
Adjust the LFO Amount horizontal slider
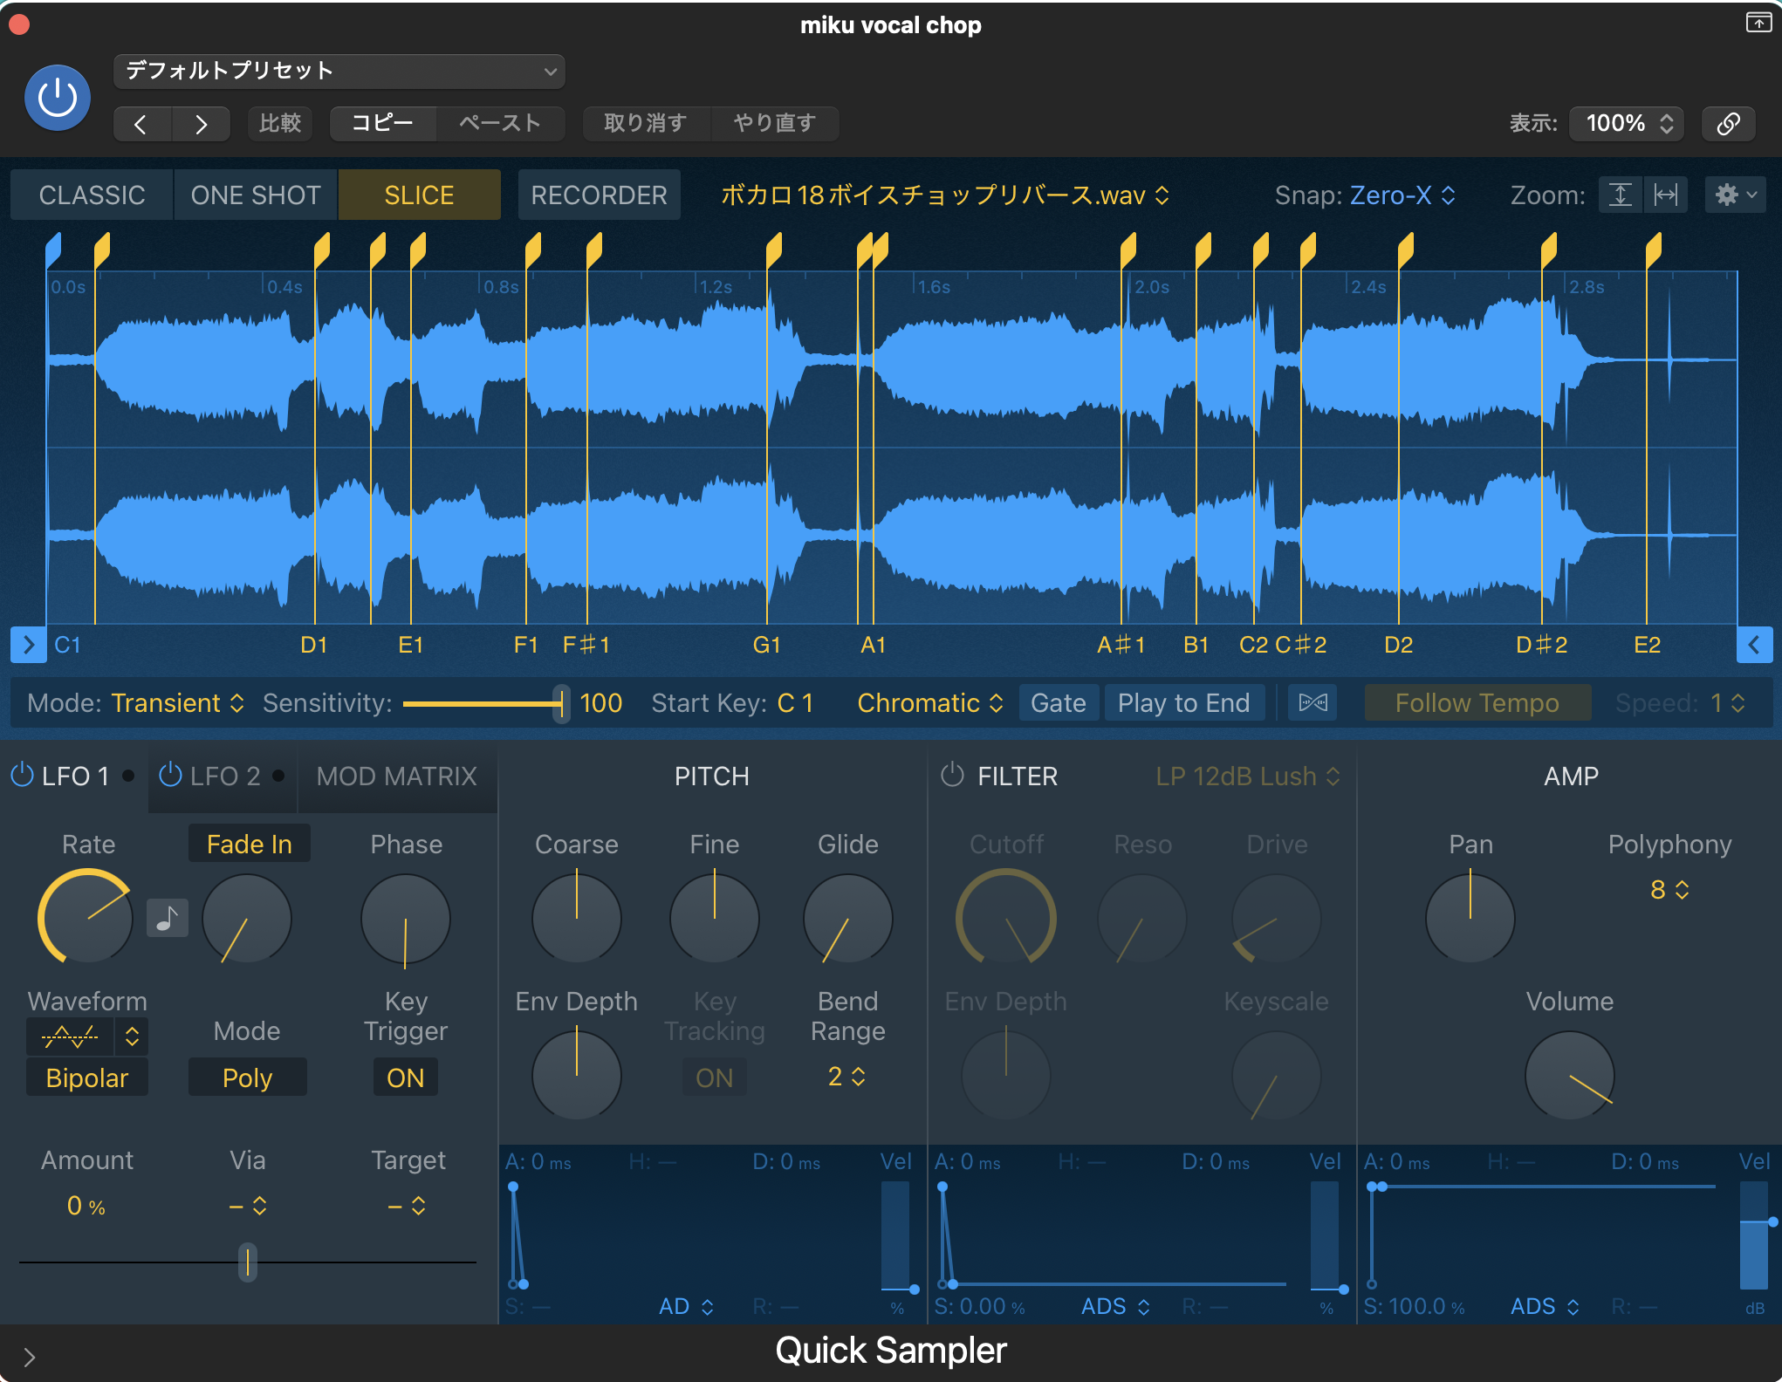[248, 1262]
